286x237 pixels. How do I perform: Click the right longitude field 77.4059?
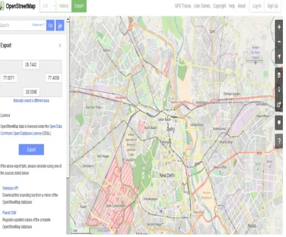54,78
